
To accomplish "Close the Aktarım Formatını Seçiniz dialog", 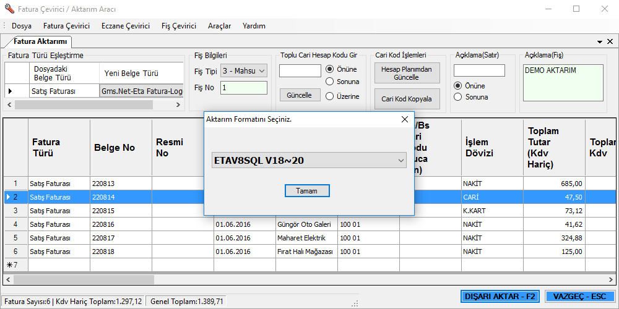I will coord(405,119).
